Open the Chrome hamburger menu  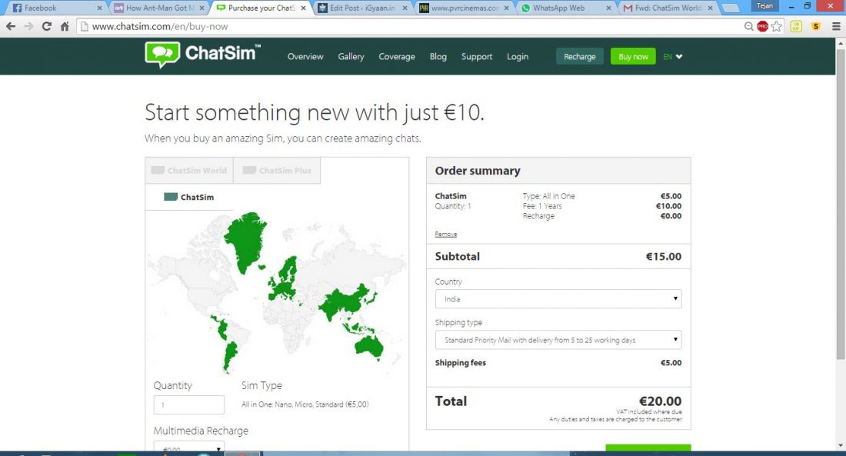[836, 26]
